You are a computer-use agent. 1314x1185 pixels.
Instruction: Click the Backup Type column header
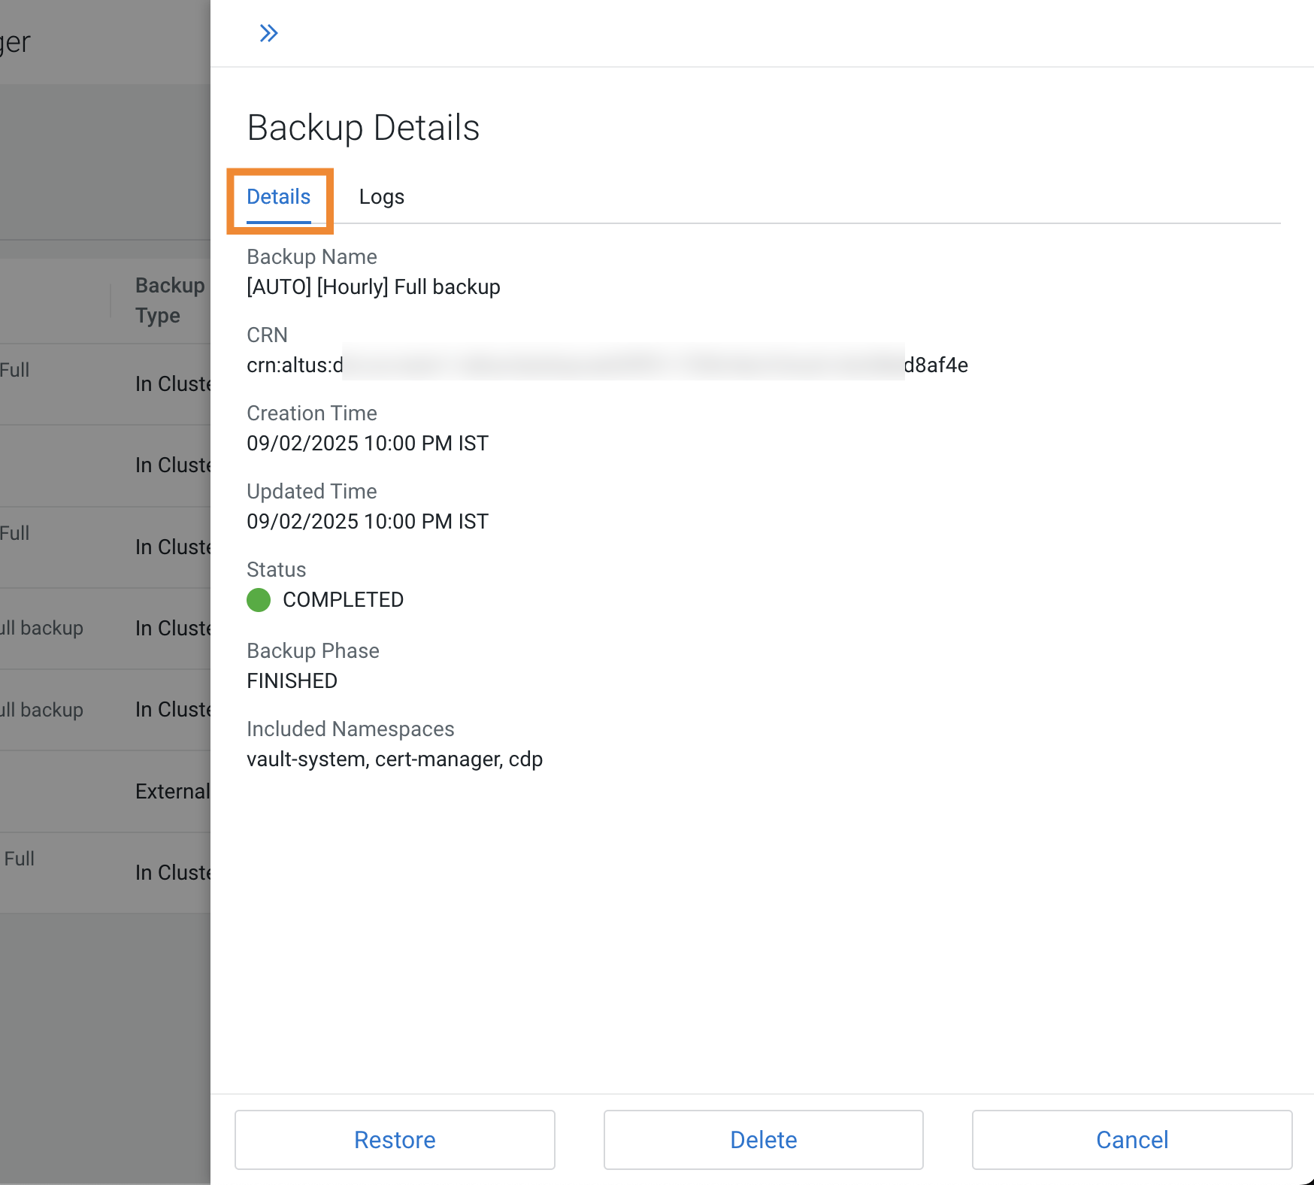(170, 300)
